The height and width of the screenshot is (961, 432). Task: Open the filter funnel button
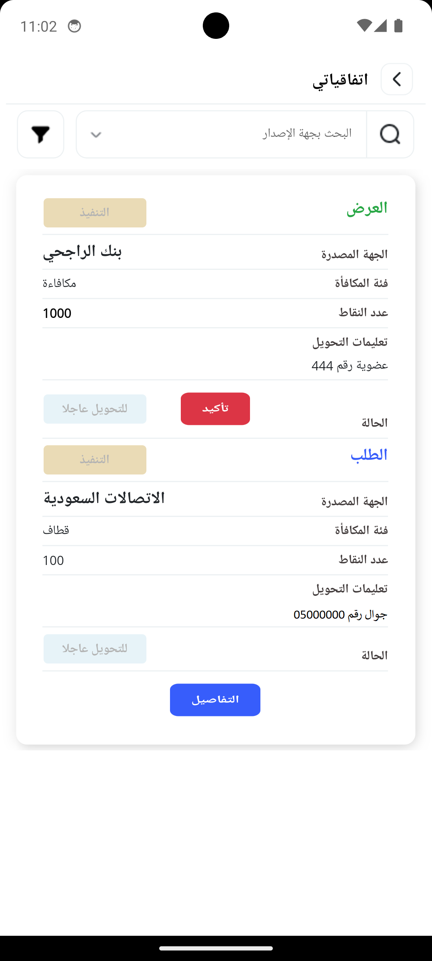tap(41, 134)
